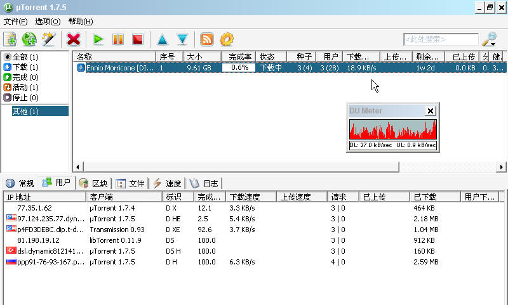Close the DU Meter window
The width and height of the screenshot is (508, 305).
pyautogui.click(x=431, y=111)
